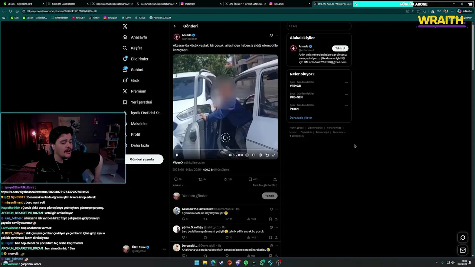Open Sohbet messages
The width and height of the screenshot is (475, 267).
click(x=133, y=70)
